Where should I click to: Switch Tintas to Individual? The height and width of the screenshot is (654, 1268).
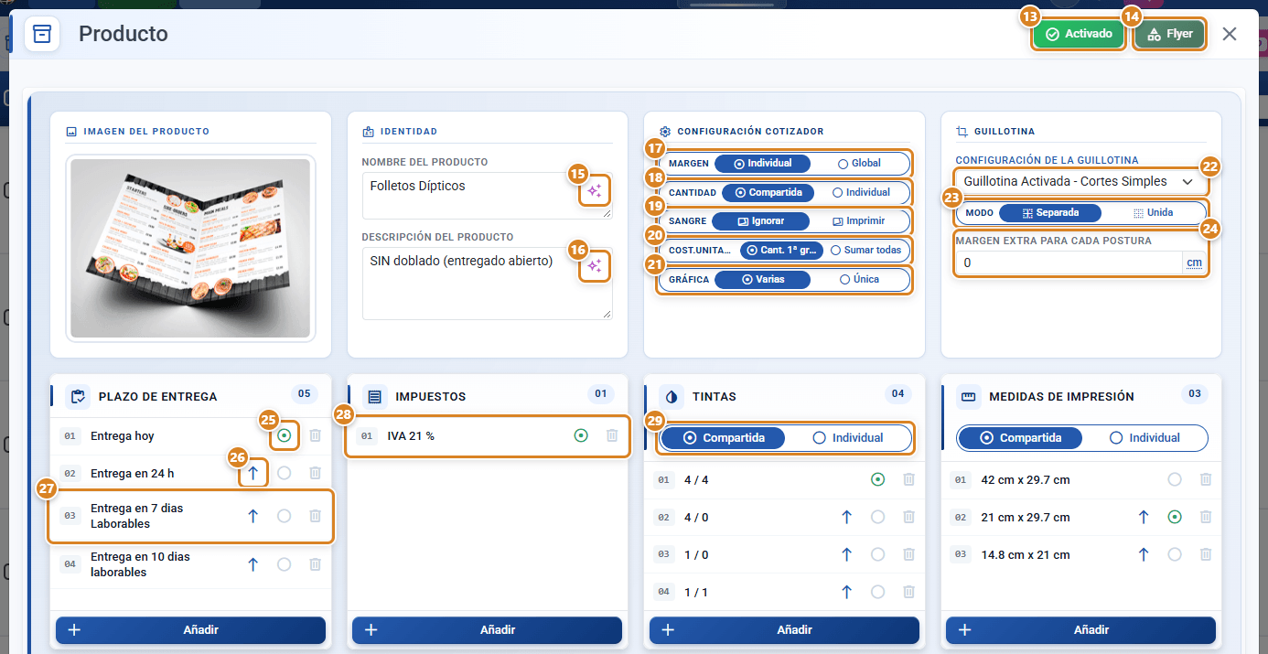[x=848, y=438]
